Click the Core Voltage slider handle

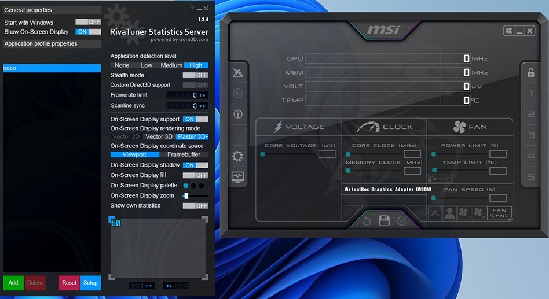(262, 154)
